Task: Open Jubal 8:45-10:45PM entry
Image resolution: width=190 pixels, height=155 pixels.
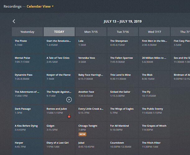Action: point(91,147)
